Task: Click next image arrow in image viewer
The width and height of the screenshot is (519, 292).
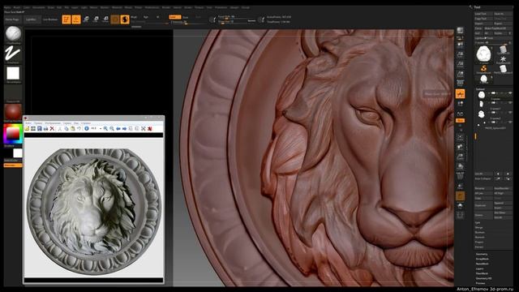Action: [x=124, y=128]
